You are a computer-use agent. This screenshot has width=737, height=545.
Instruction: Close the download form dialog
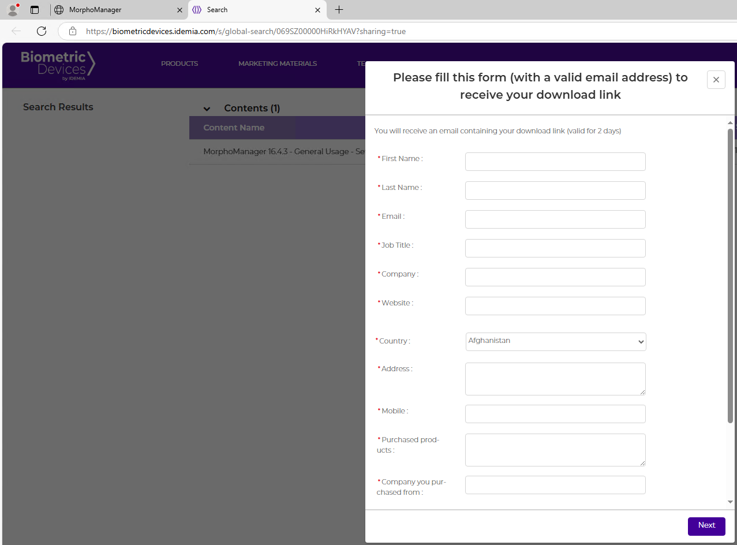716,80
